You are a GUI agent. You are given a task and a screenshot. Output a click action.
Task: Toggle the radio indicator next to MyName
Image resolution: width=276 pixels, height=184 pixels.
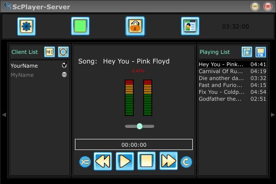tap(64, 75)
